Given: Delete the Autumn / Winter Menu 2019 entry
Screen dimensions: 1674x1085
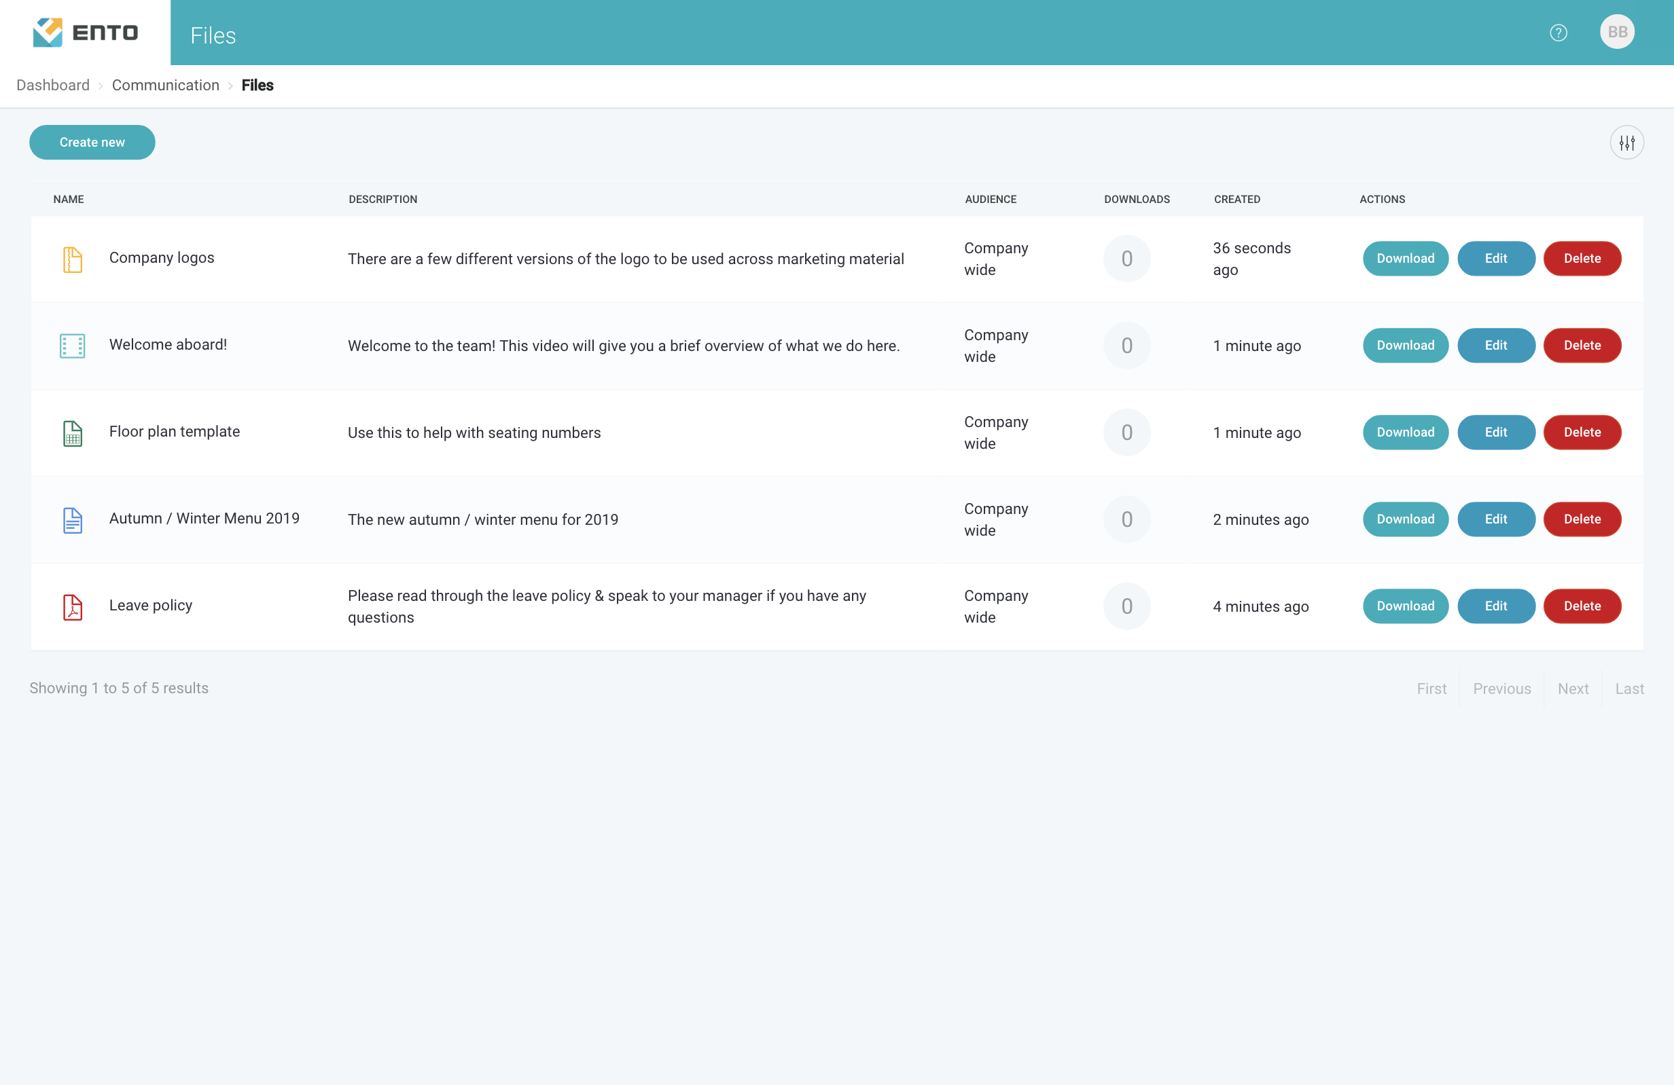Looking at the screenshot, I should click(x=1582, y=519).
